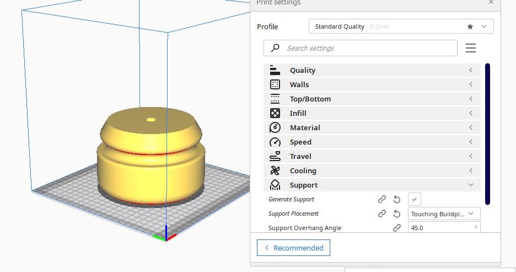Expand the Quality section

[372, 70]
